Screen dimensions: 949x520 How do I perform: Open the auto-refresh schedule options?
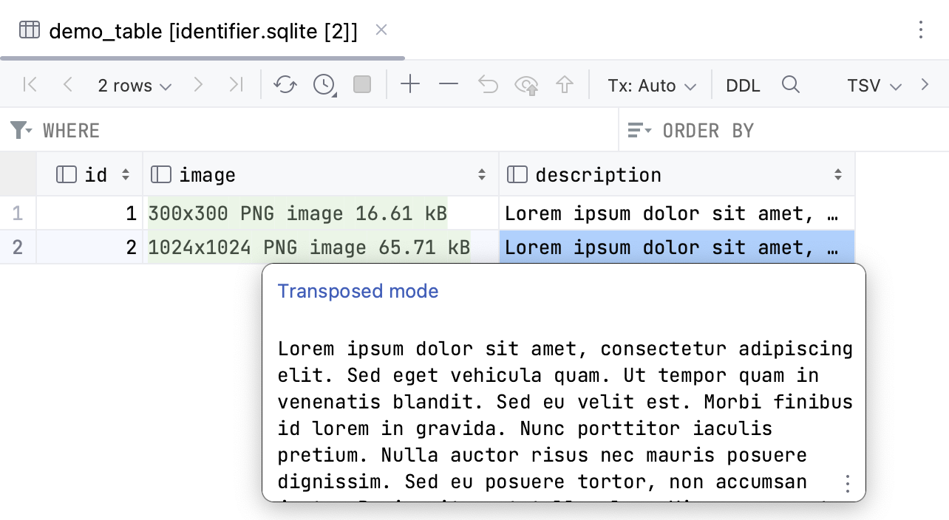coord(324,84)
